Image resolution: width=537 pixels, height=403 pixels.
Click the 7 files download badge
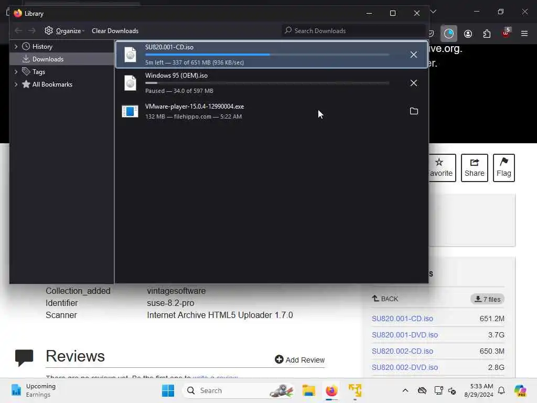pyautogui.click(x=487, y=299)
